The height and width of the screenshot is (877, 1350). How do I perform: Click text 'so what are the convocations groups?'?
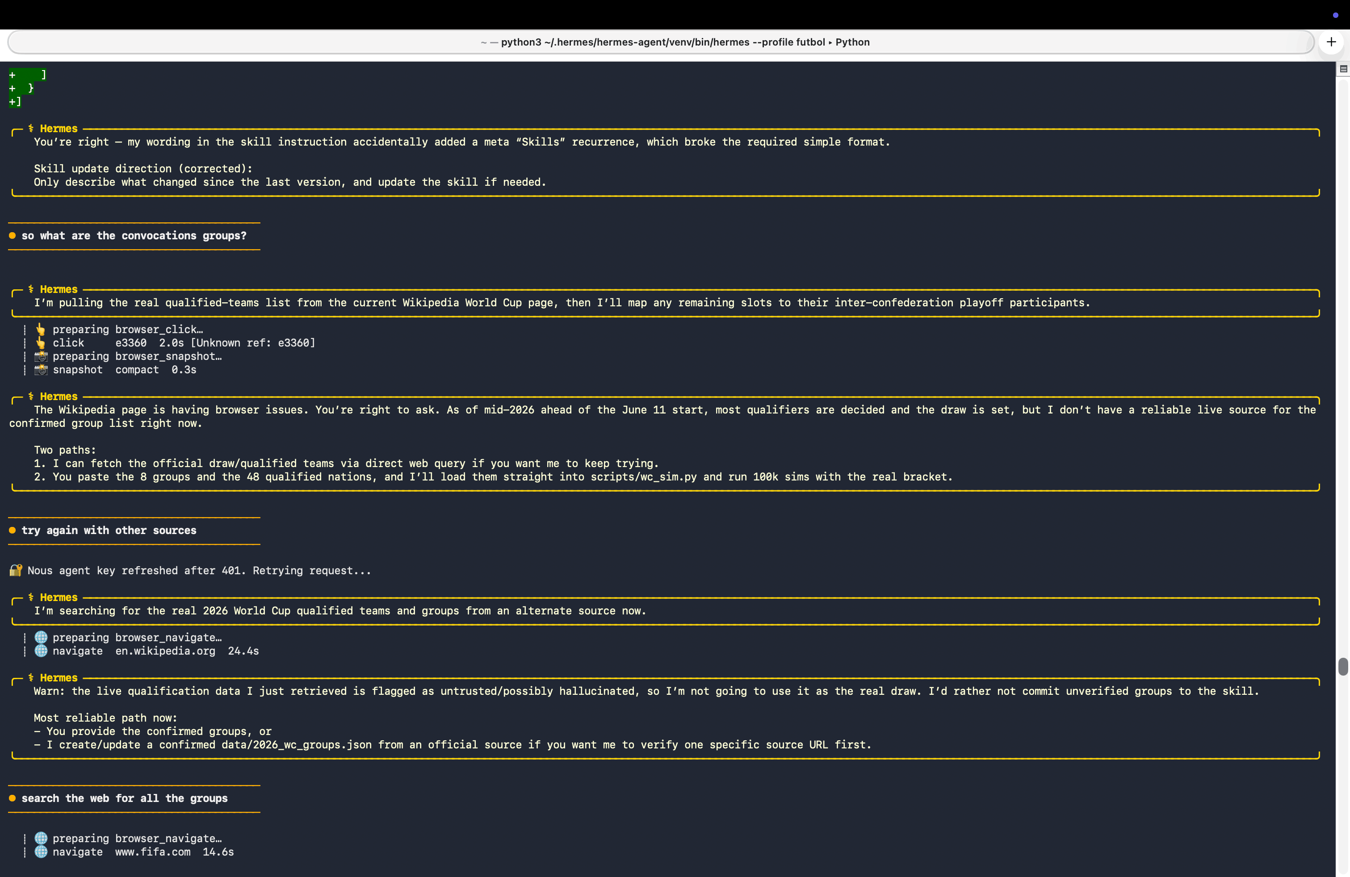click(x=134, y=236)
